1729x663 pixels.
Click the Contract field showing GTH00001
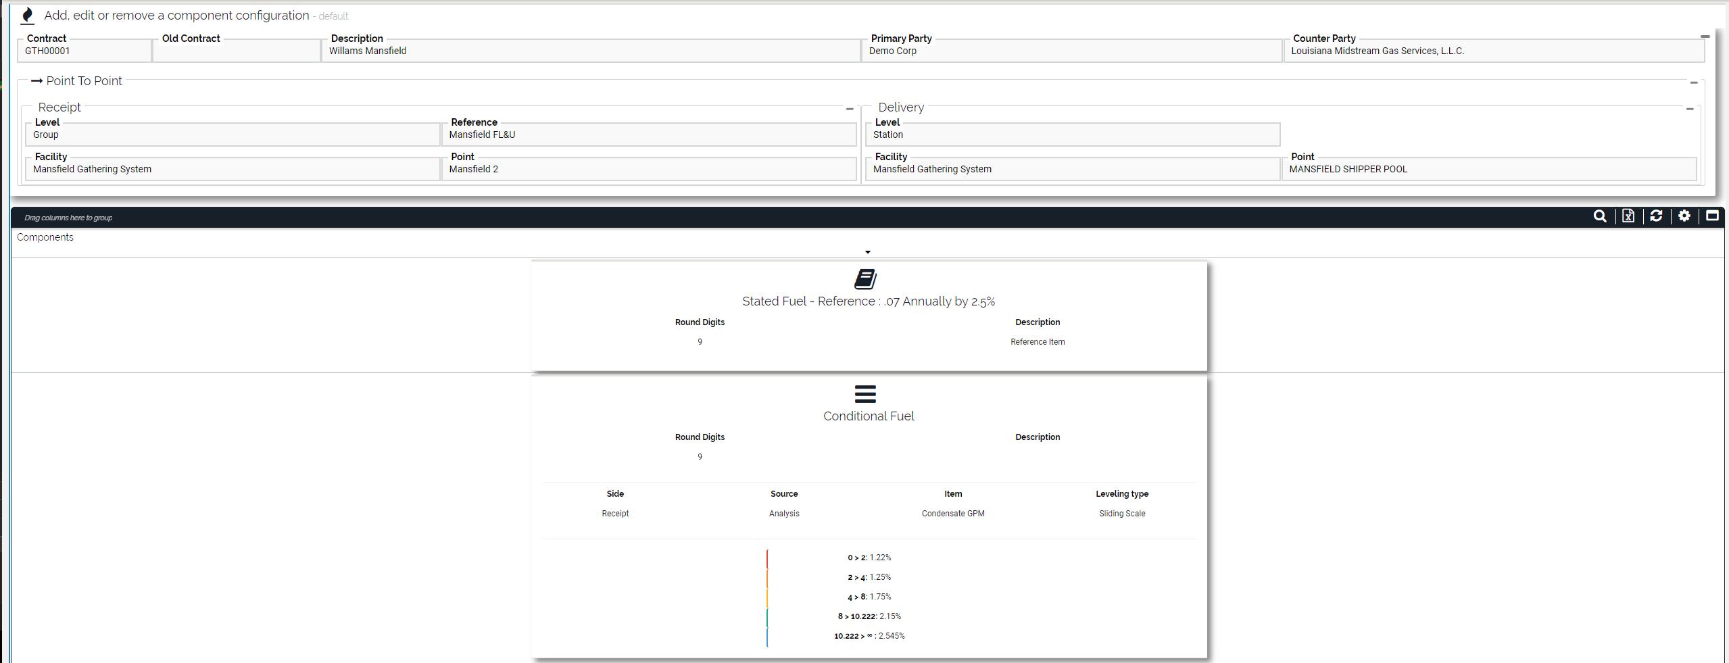[x=84, y=51]
